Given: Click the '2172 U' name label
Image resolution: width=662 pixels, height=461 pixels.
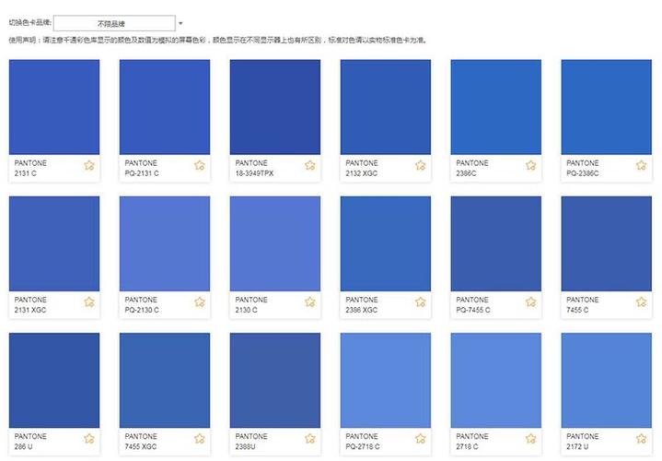Looking at the screenshot, I should tap(575, 446).
